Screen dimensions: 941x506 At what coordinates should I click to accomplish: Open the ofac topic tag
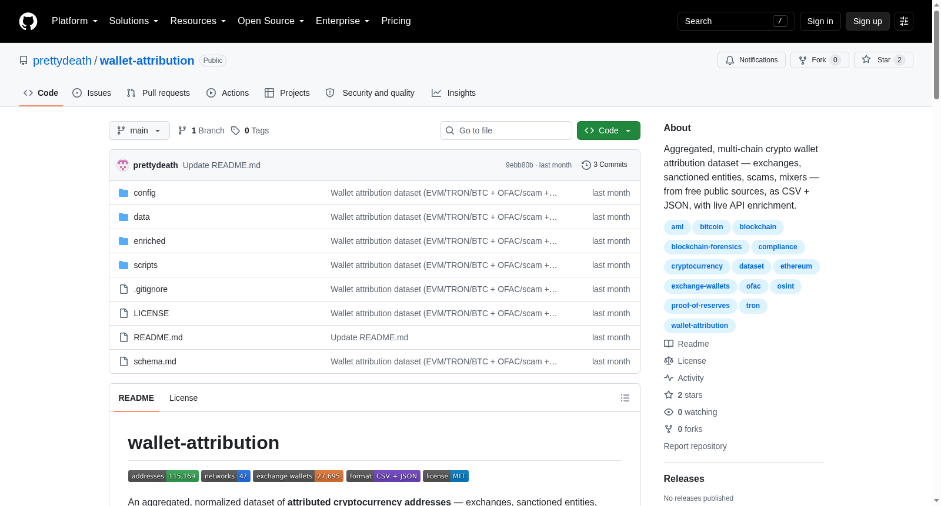(753, 286)
